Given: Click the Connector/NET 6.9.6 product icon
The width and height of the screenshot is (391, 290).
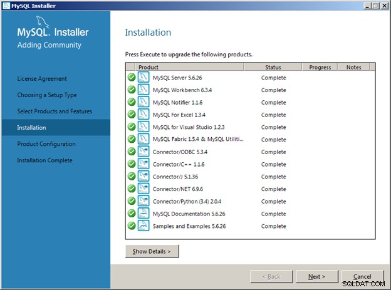Looking at the screenshot, I should pyautogui.click(x=143, y=189).
